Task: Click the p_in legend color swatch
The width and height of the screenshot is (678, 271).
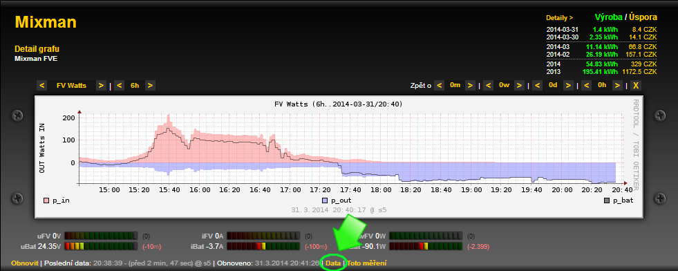Action: 47,200
